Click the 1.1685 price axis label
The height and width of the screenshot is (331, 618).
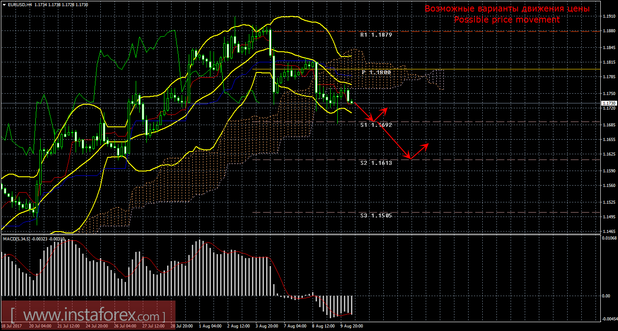[609, 125]
